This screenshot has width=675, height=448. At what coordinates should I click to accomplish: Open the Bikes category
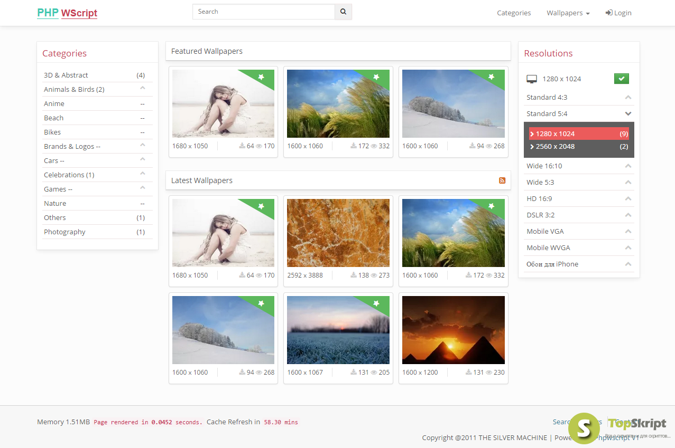(x=97, y=132)
